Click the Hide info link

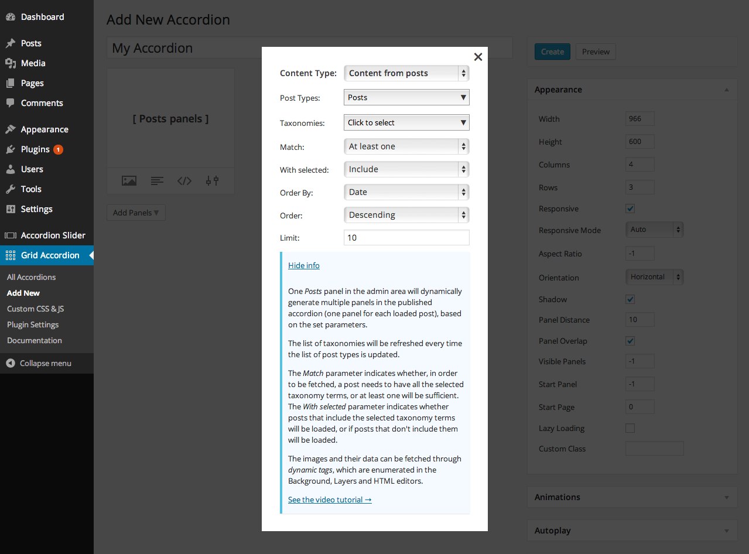[x=304, y=265]
